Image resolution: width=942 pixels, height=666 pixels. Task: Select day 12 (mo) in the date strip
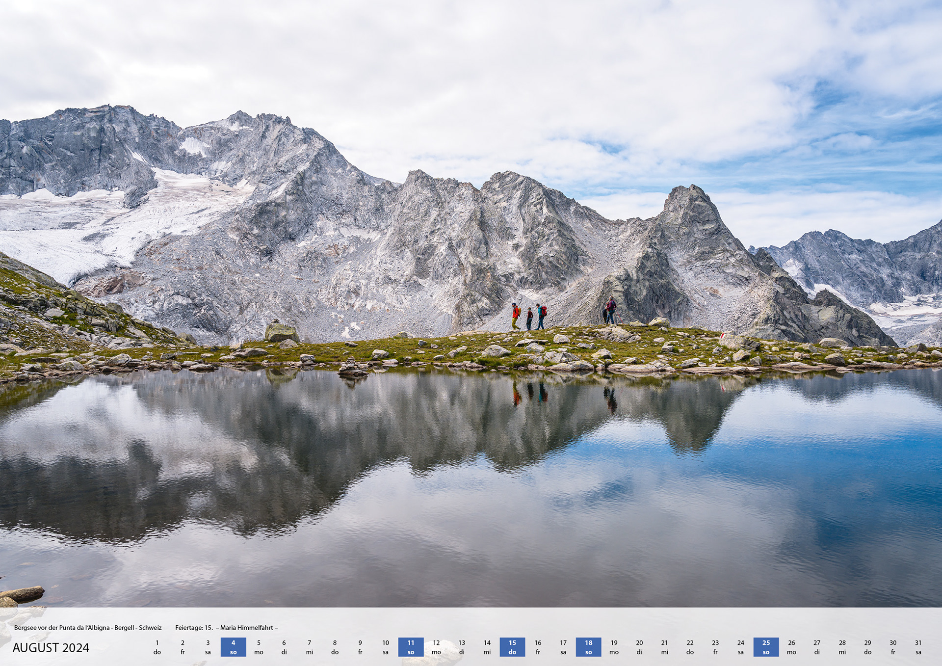(x=436, y=647)
